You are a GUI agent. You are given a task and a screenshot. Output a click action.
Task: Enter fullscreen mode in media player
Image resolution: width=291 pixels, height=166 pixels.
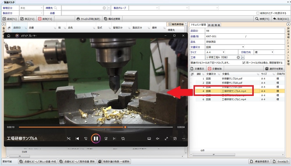click(x=166, y=139)
